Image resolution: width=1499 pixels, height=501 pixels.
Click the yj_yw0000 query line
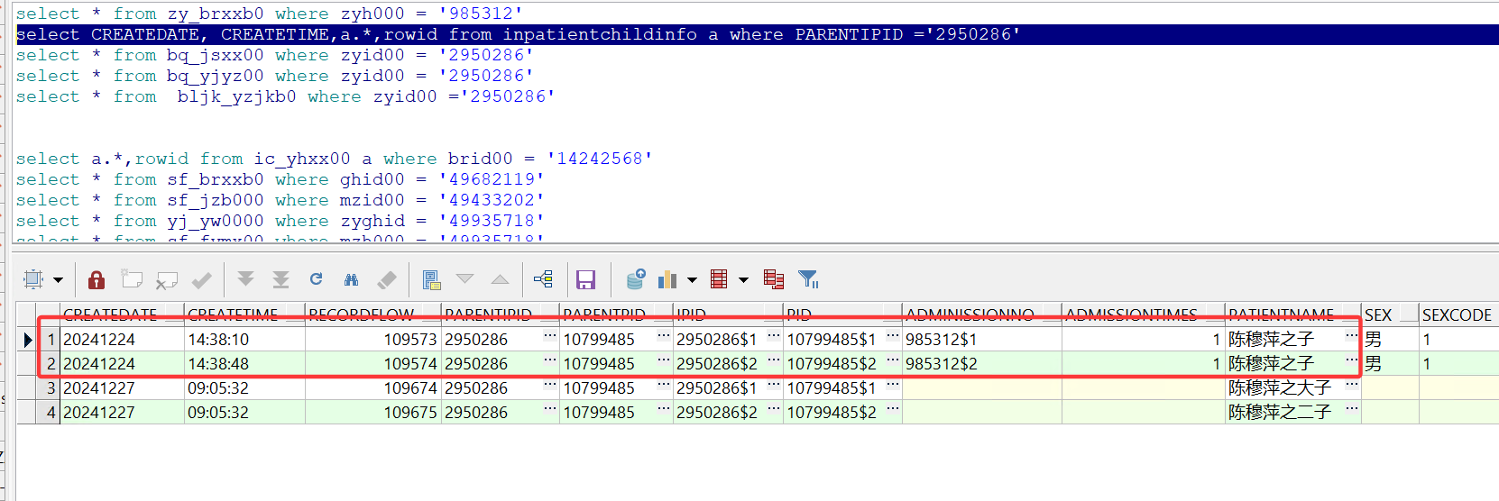click(x=280, y=221)
